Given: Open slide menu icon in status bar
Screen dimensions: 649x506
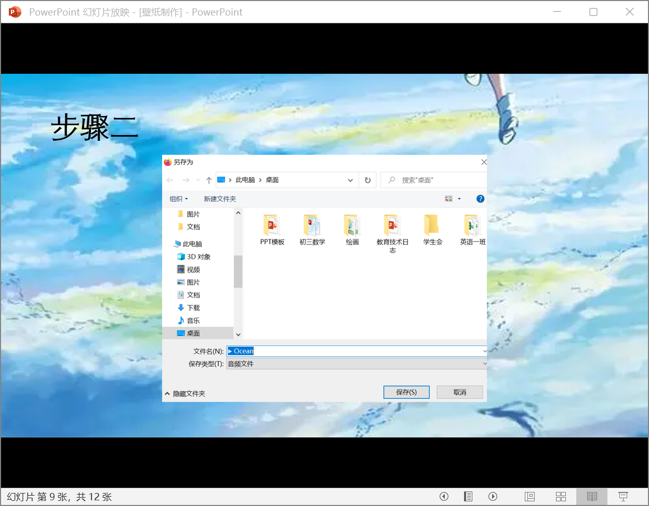Looking at the screenshot, I should 468,496.
